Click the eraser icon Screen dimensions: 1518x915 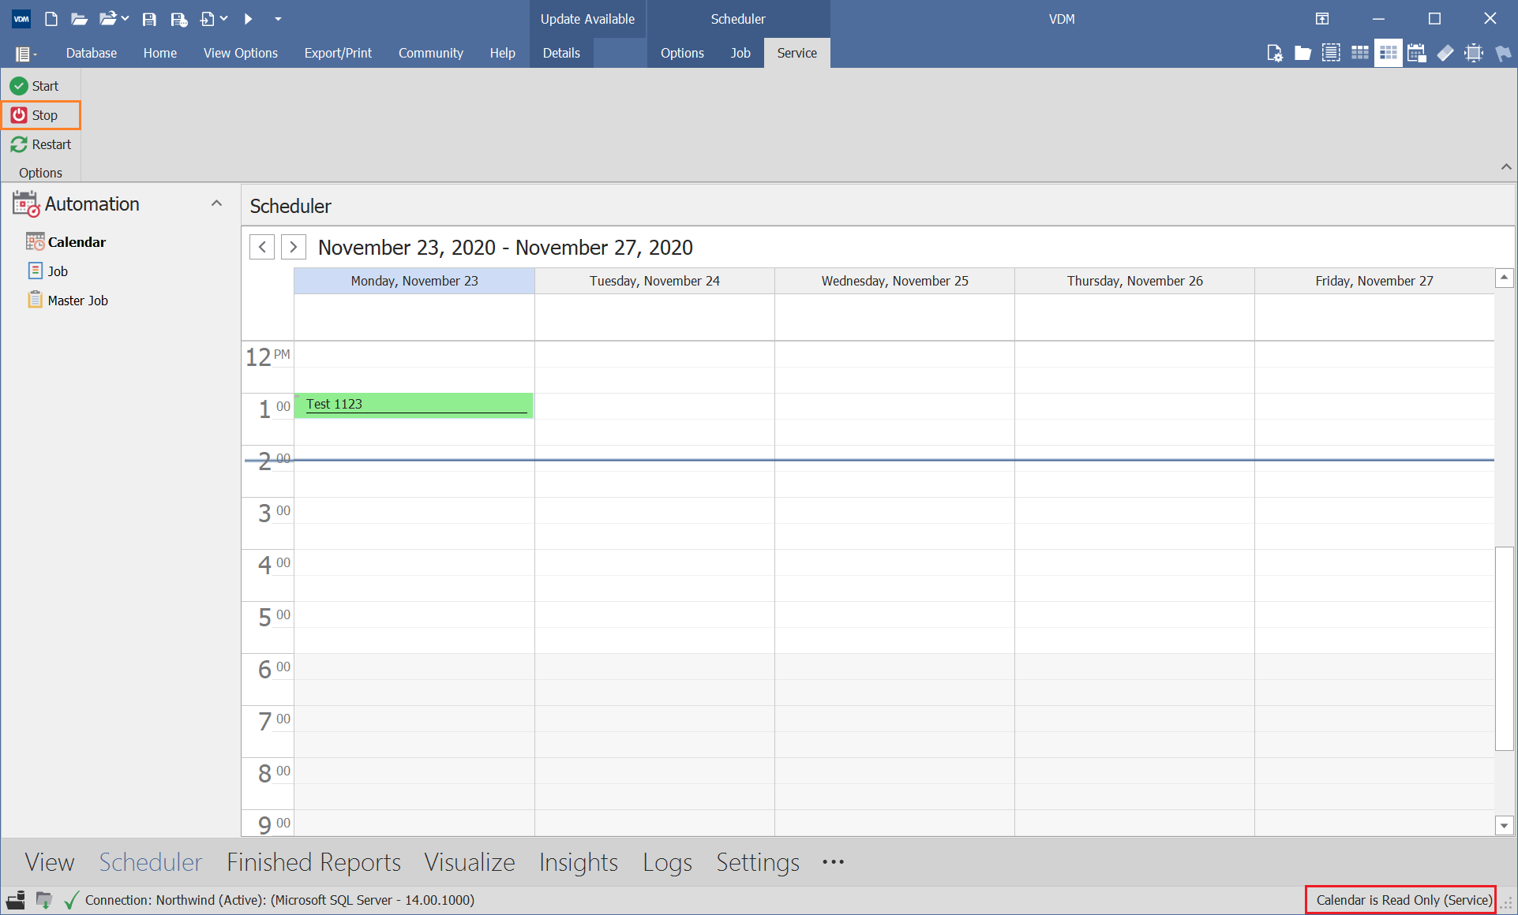pos(1445,53)
